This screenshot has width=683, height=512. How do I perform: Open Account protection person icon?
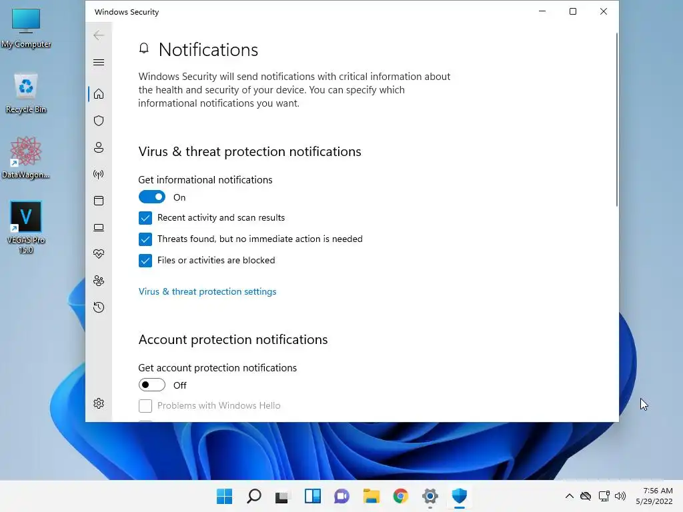99,147
